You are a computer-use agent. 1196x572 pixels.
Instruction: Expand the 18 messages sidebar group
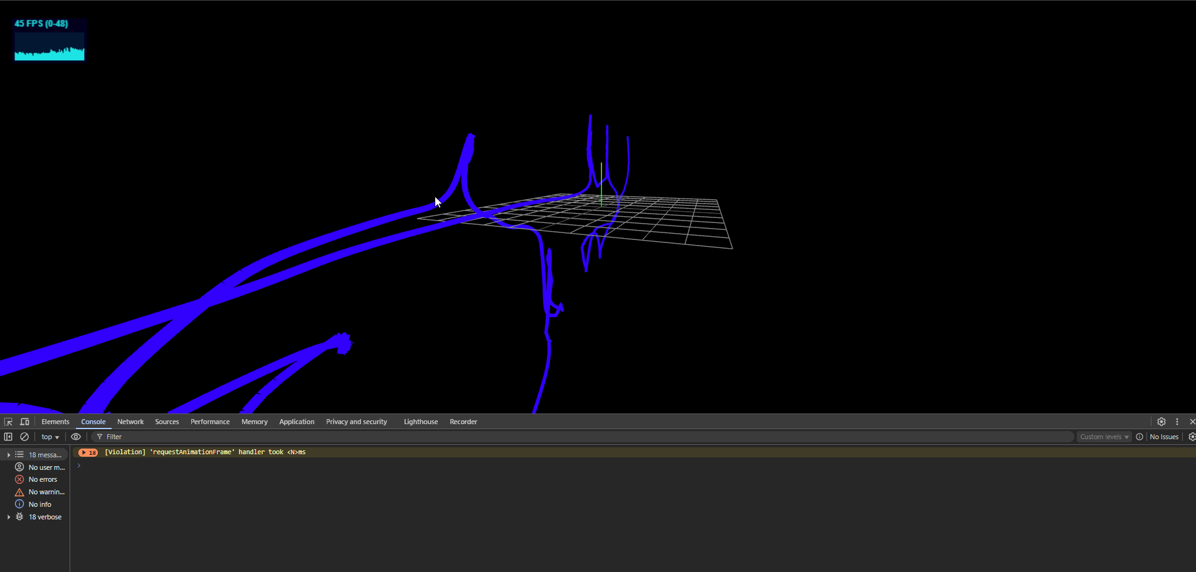point(9,455)
